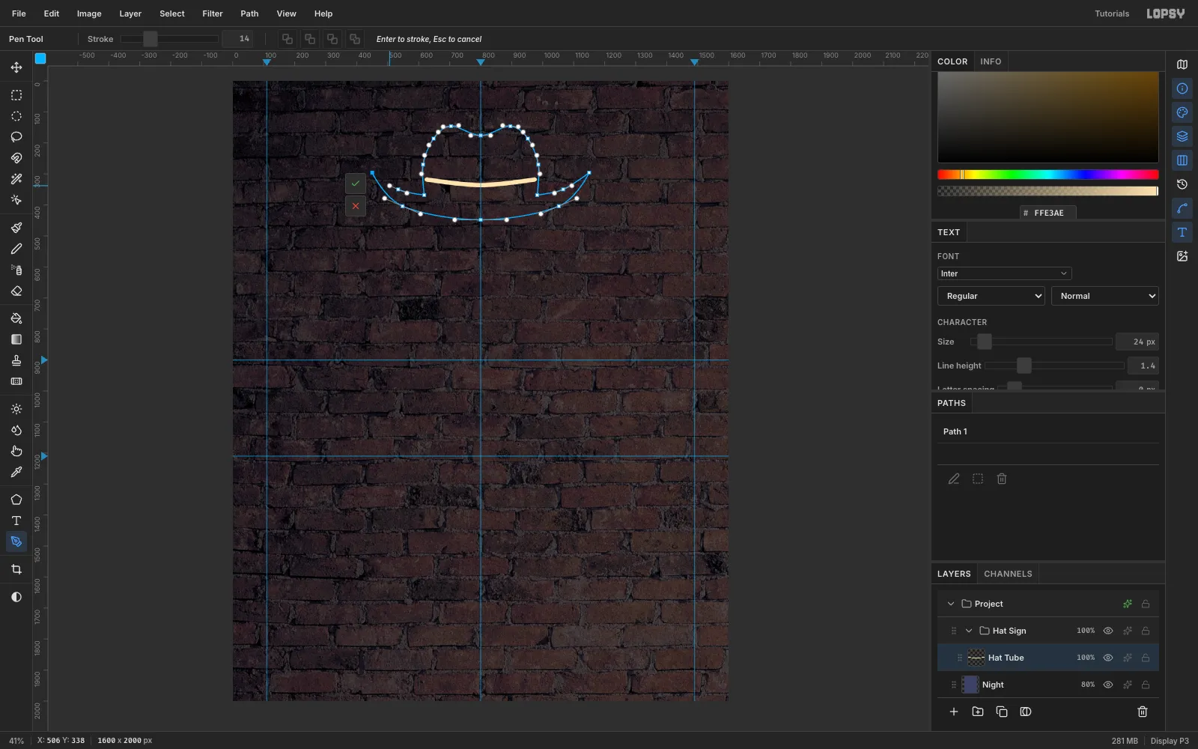Screen dimensions: 1198x749
Task: Delete the selected path trash icon
Action: click(1002, 479)
